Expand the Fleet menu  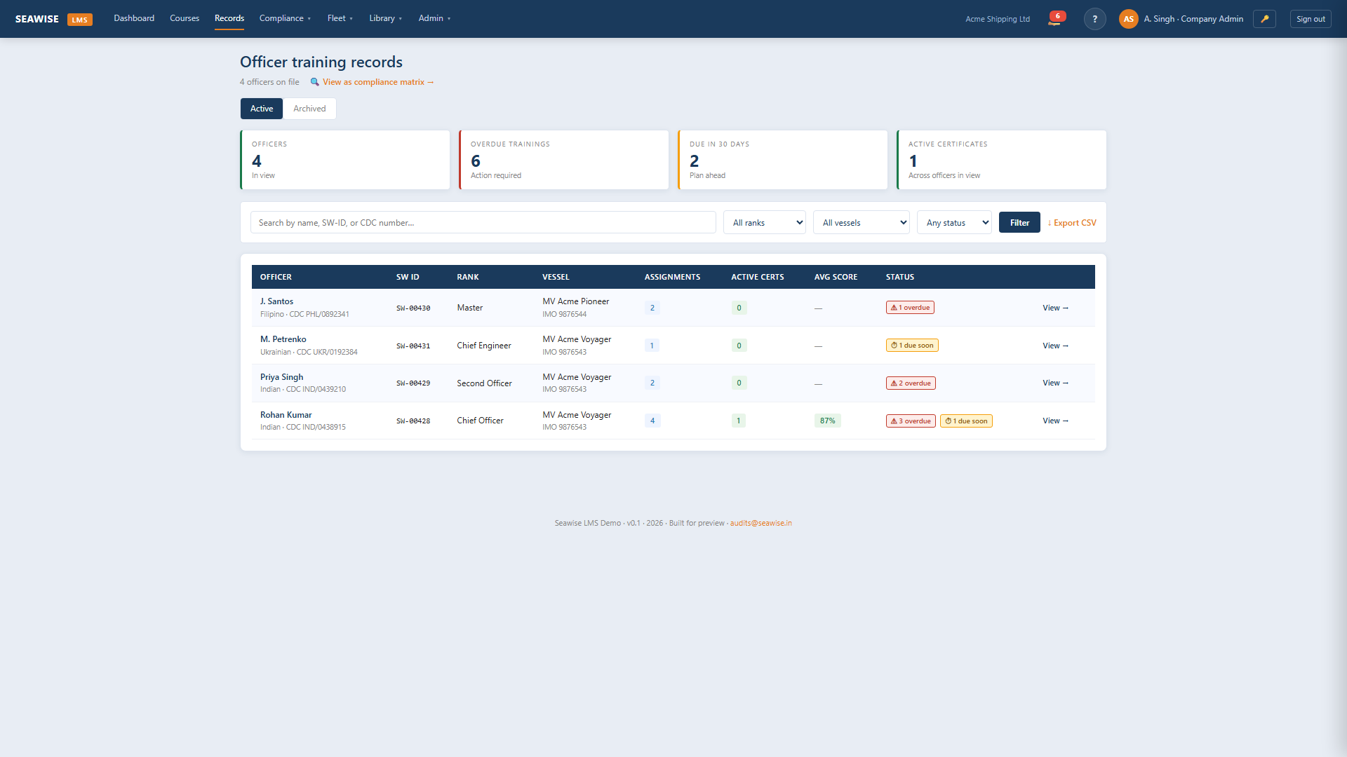340,18
